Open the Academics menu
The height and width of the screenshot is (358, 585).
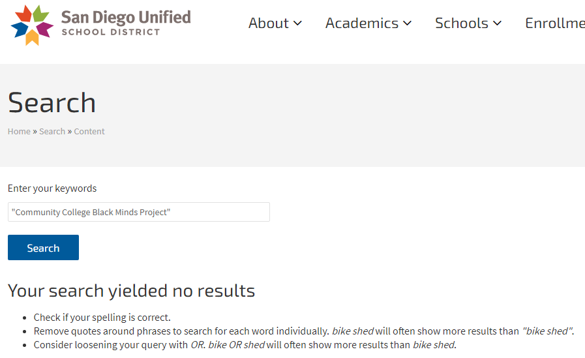pos(361,23)
